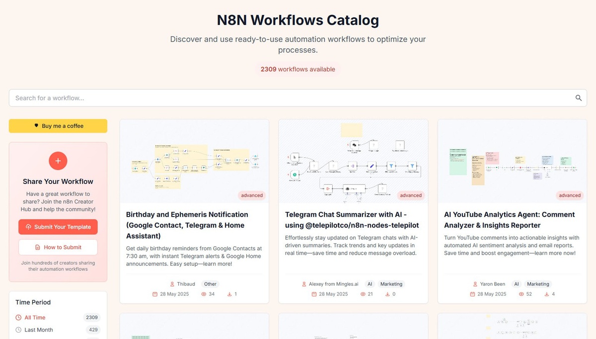The height and width of the screenshot is (339, 596).
Task: Click AI tag on Telegram Summarizer card
Action: tap(370, 284)
